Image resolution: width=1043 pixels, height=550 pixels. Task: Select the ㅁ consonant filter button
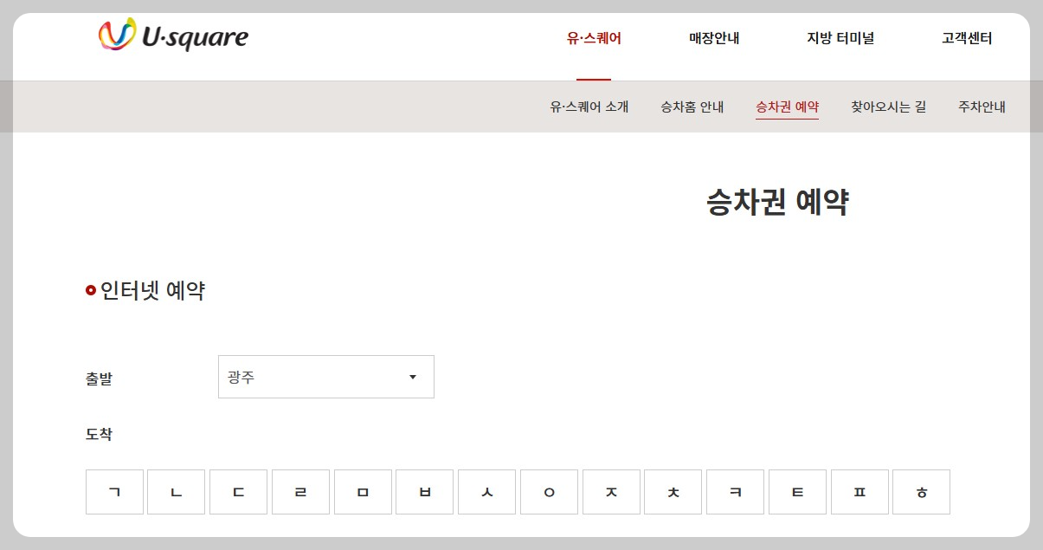click(x=363, y=491)
